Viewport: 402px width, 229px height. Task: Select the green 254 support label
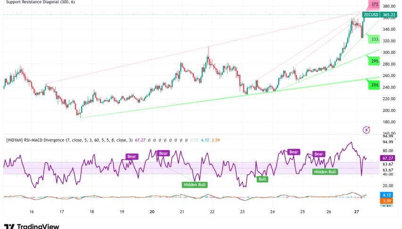click(x=375, y=85)
